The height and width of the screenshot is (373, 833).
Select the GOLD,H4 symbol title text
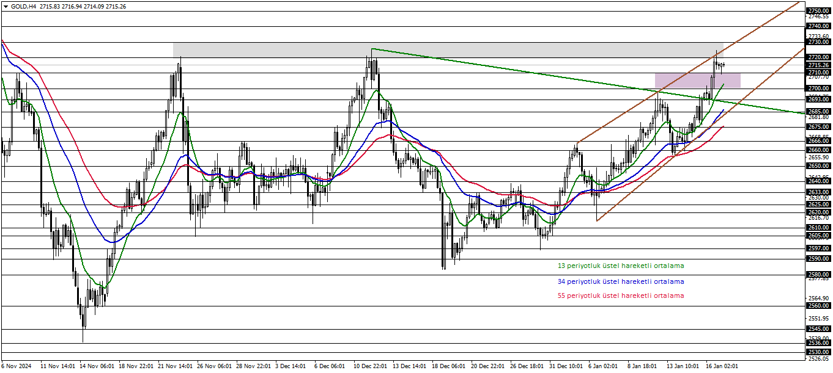pyautogui.click(x=24, y=6)
